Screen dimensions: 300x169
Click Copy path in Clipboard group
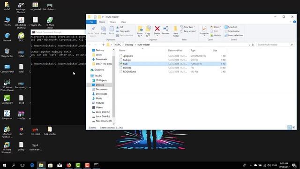click(x=123, y=31)
